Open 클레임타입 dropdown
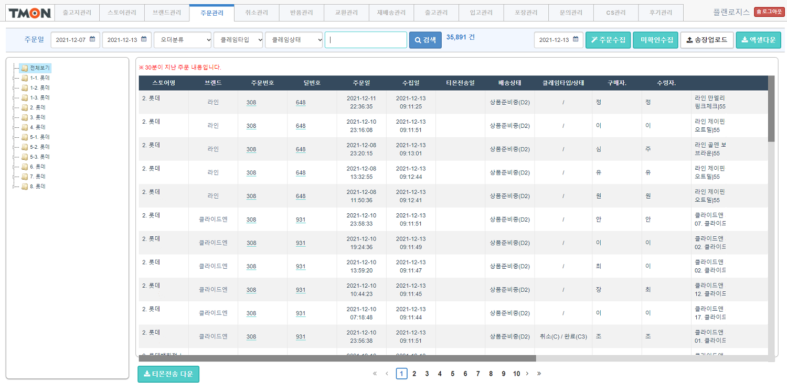The width and height of the screenshot is (787, 383). coord(238,40)
